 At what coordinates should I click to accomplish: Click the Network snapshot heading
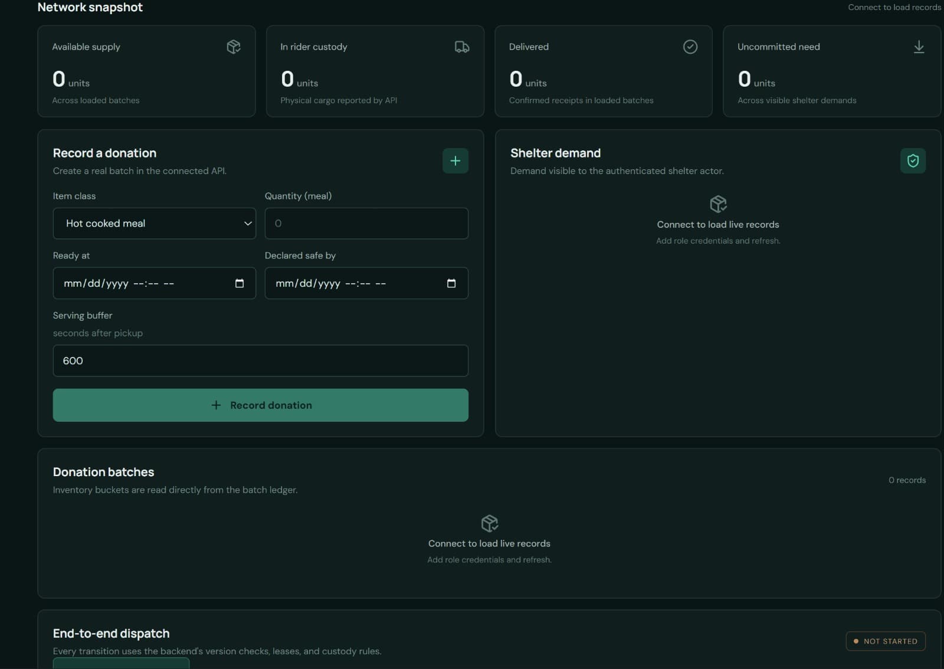90,7
